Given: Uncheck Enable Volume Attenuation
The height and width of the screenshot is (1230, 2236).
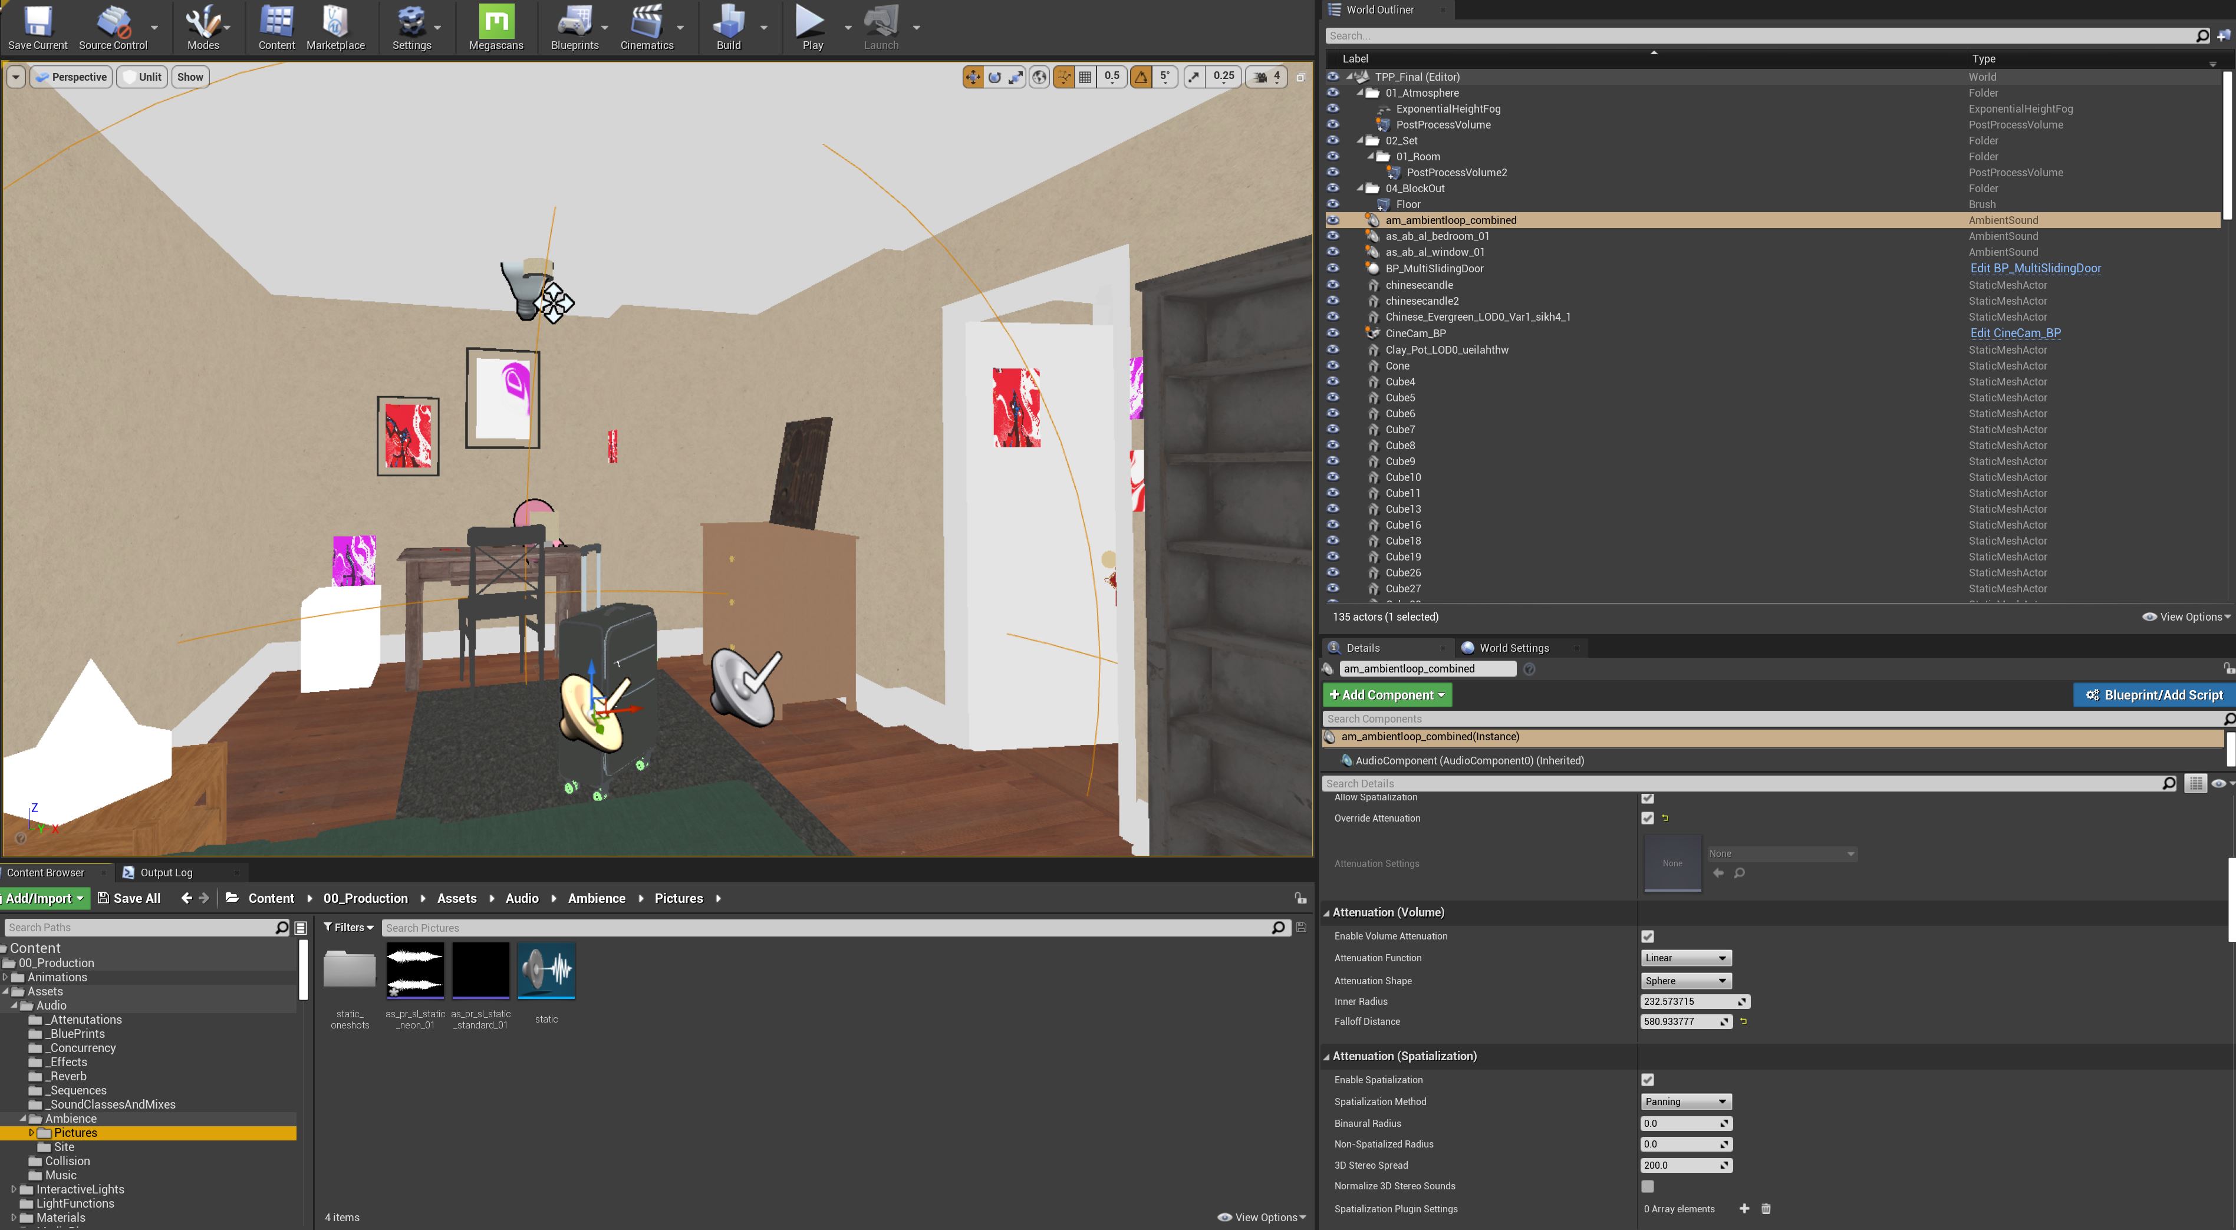Looking at the screenshot, I should point(1646,936).
